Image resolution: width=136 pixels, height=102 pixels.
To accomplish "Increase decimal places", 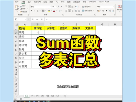I will pyautogui.click(x=110, y=11).
